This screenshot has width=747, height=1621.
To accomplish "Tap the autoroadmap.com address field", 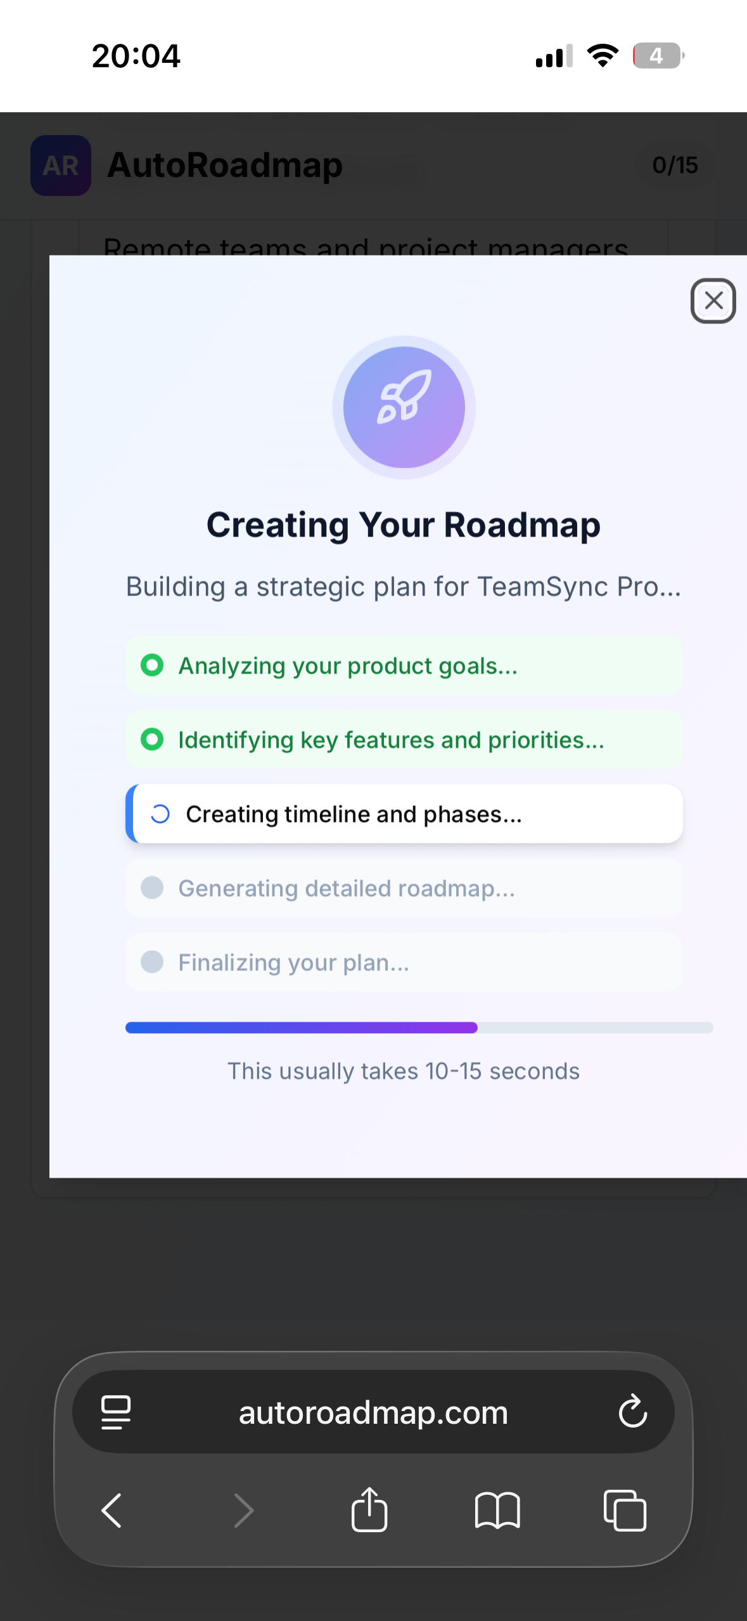I will (373, 1412).
